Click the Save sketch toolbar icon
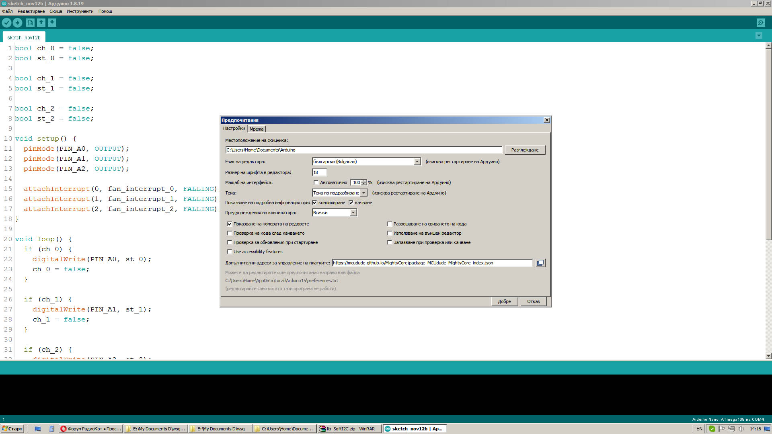This screenshot has width=772, height=434. click(52, 23)
